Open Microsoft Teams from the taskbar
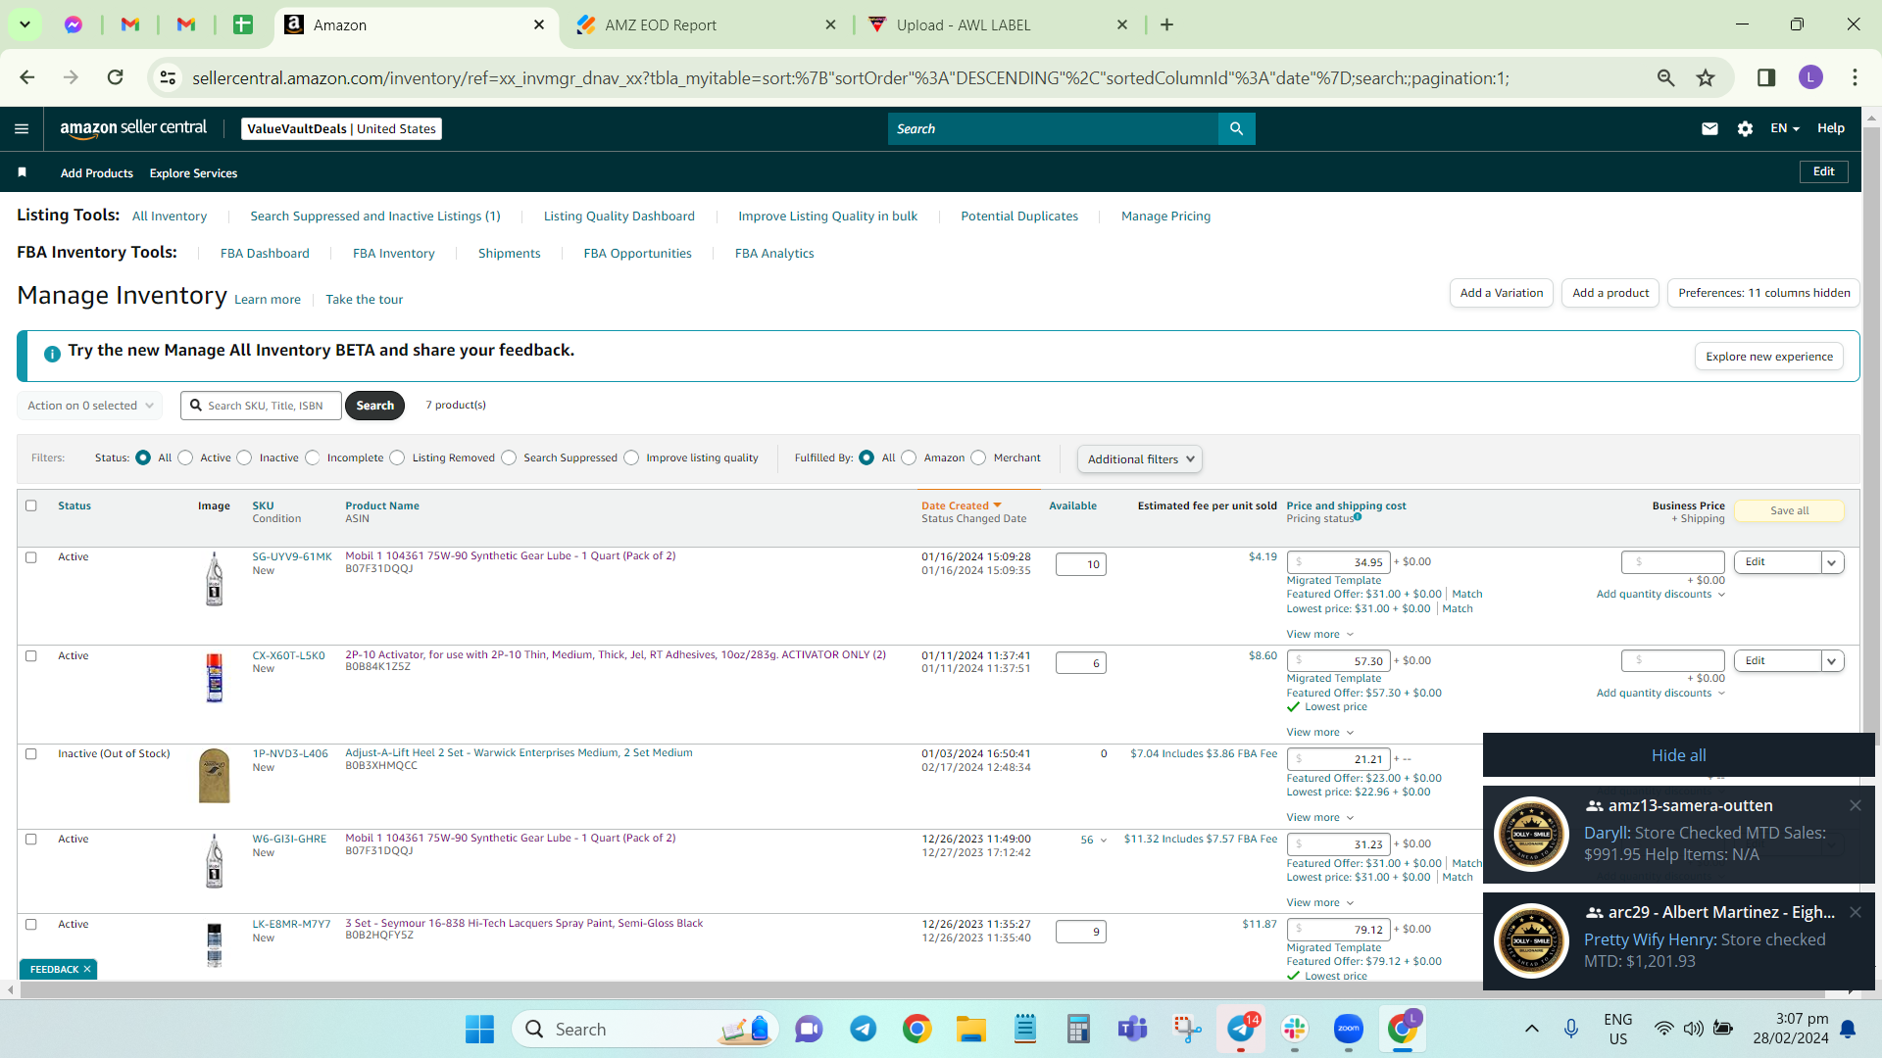This screenshot has height=1058, width=1882. coord(1132,1029)
